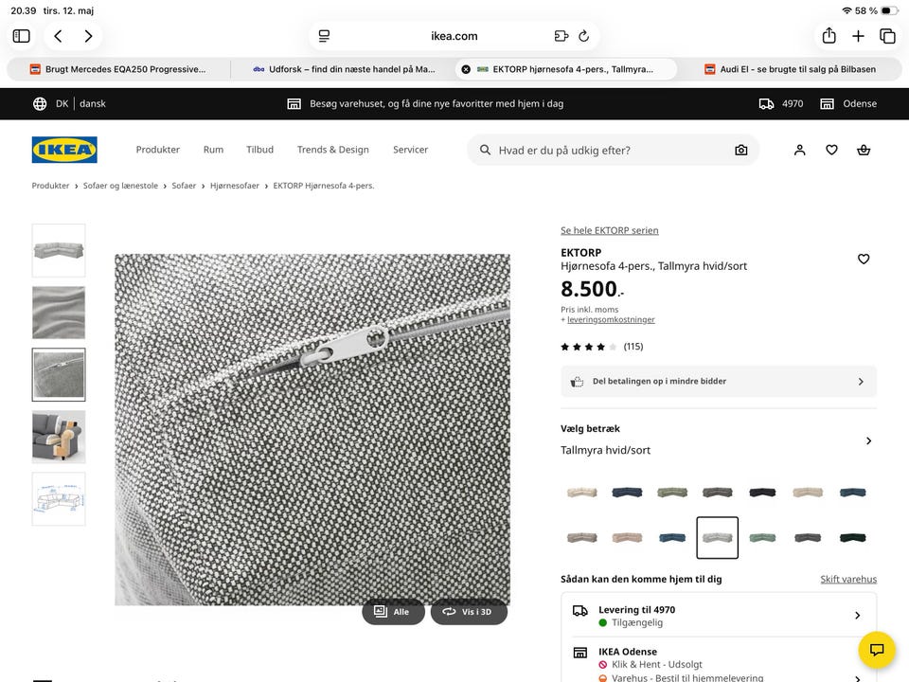Open the favourites heart in the header
Screen dimensions: 909x682
(831, 151)
